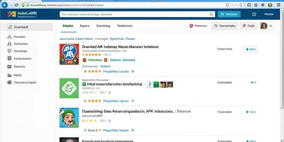Screen dimensions: 284x142
Task: Click the blue star beside the third app's rating number
Action: pyautogui.click(x=247, y=112)
